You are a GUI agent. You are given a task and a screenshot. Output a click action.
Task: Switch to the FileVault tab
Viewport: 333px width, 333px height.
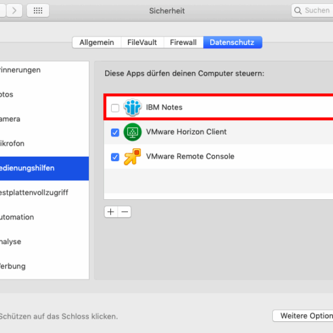point(142,42)
